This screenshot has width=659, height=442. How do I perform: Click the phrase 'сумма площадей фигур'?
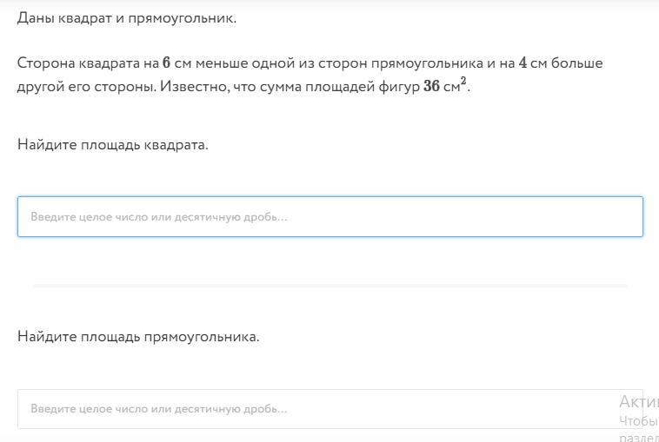click(x=340, y=87)
